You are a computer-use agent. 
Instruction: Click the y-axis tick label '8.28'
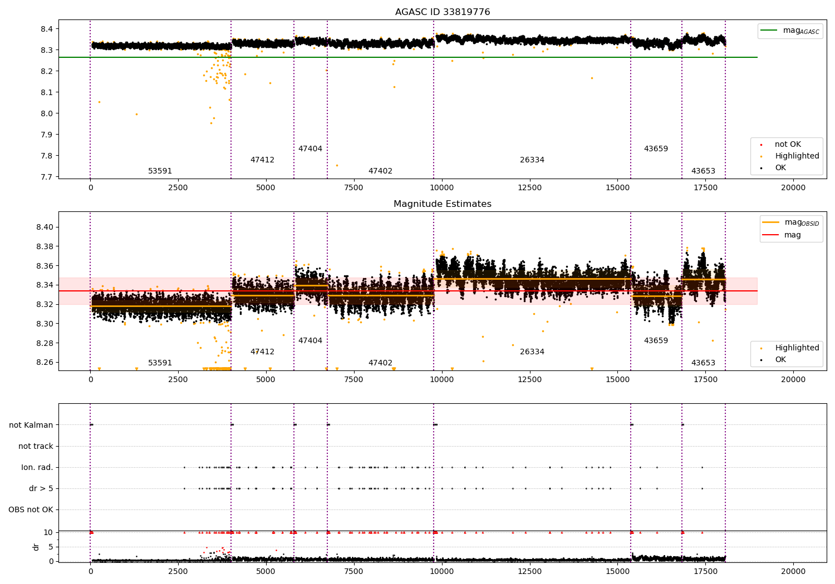[45, 343]
